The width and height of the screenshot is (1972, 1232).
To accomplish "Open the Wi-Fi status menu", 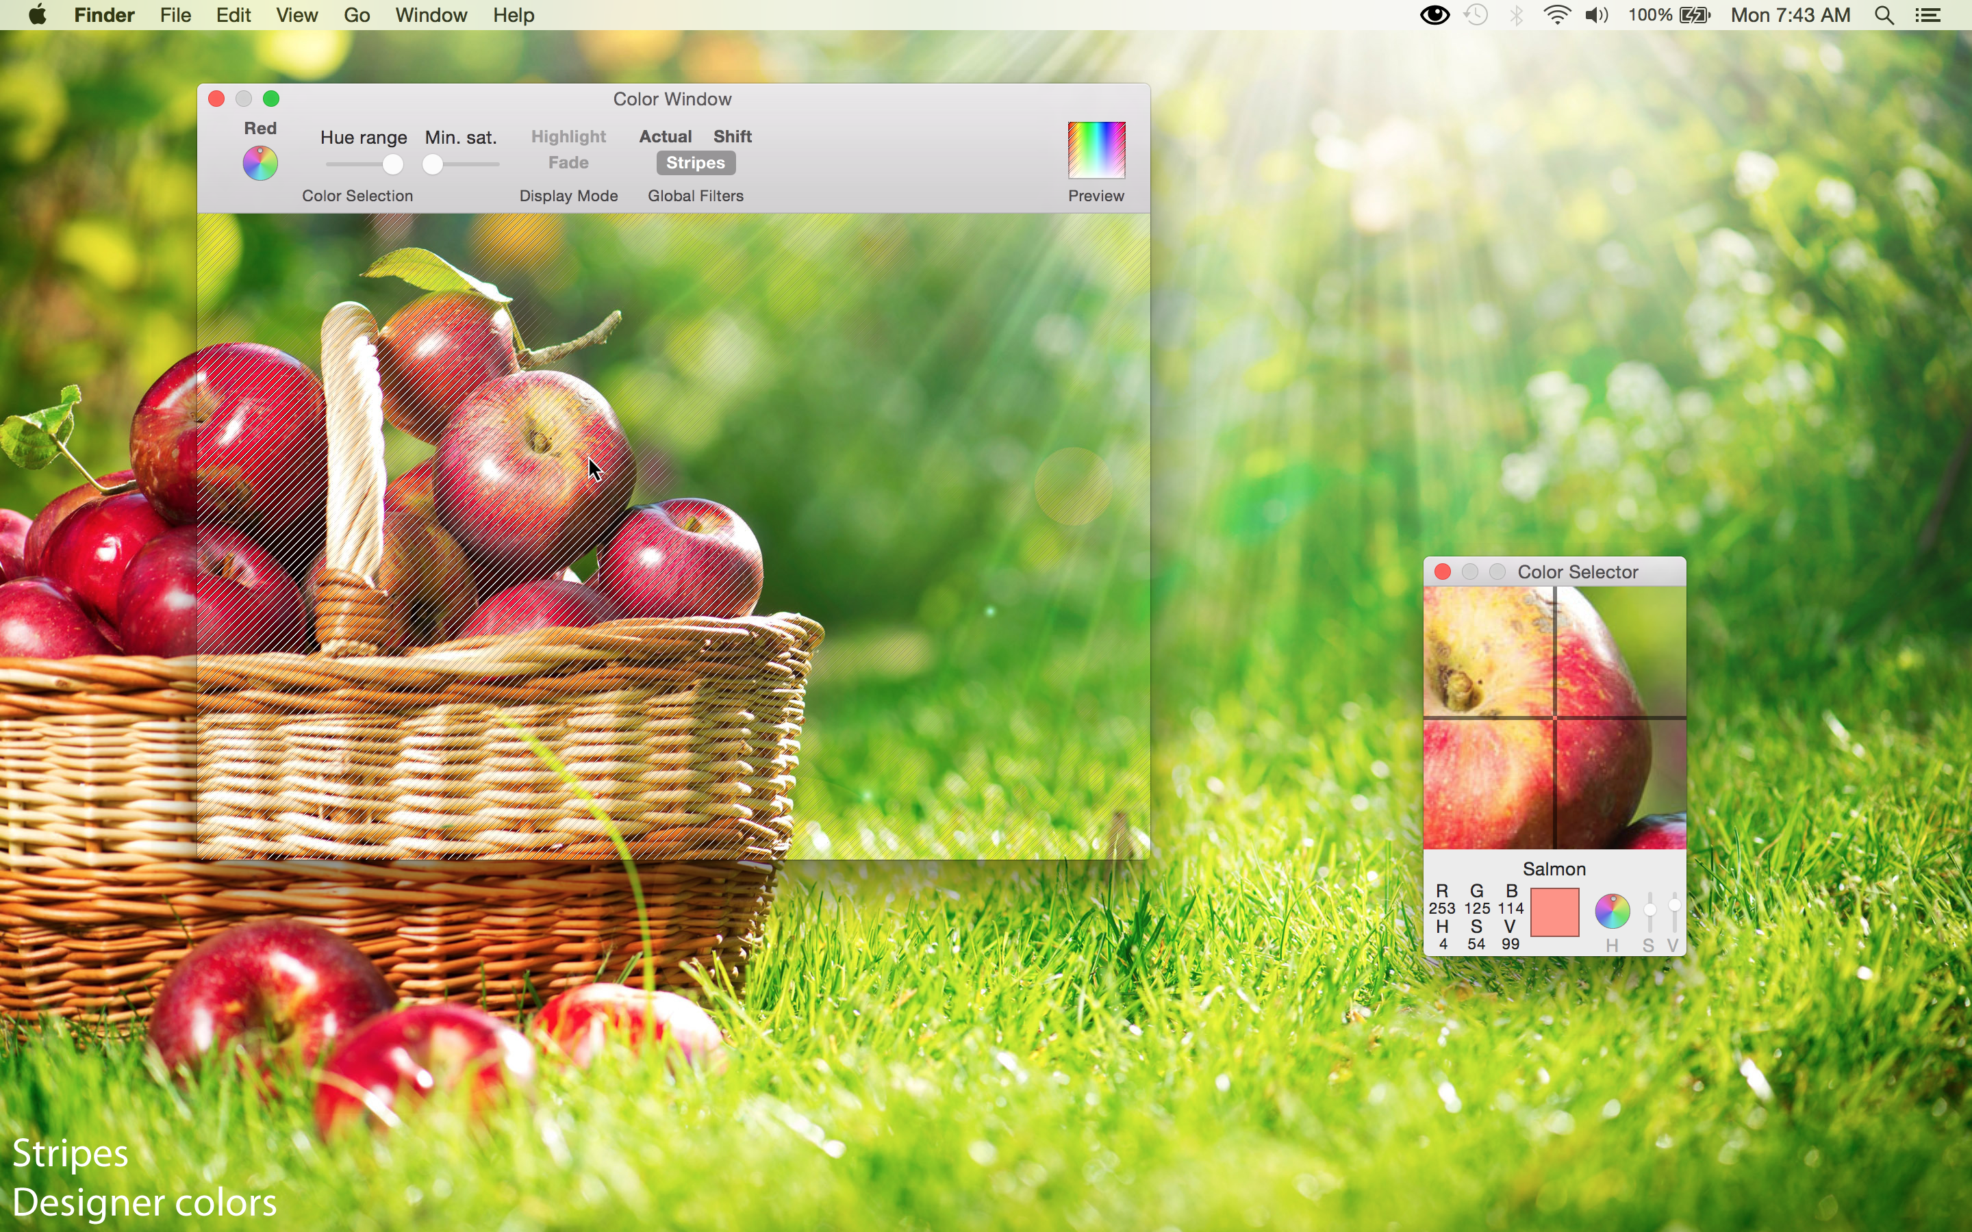I will tap(1556, 14).
